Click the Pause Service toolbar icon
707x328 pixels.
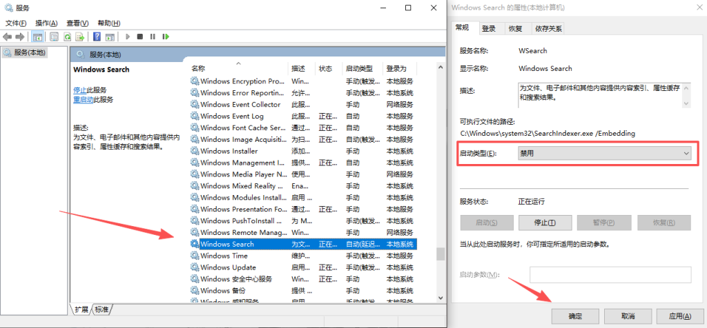152,37
